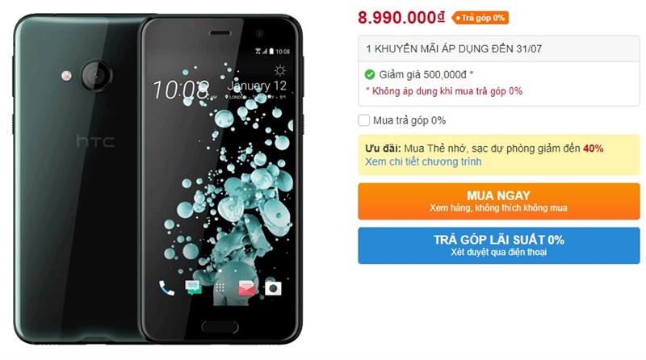
Task: Click the khuyến mãi áp dụng header
Action: pos(454,48)
